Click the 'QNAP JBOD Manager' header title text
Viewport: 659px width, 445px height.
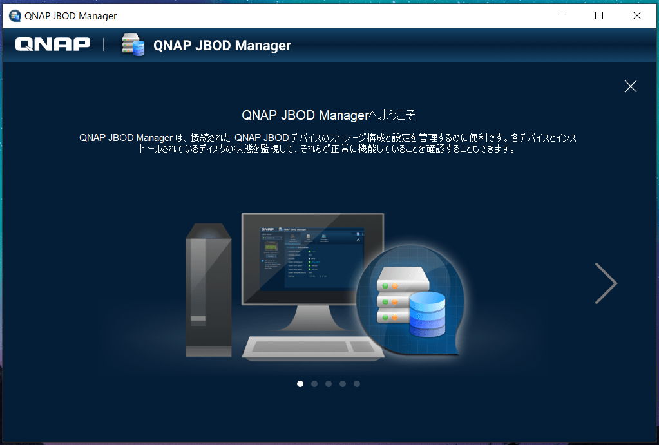222,45
